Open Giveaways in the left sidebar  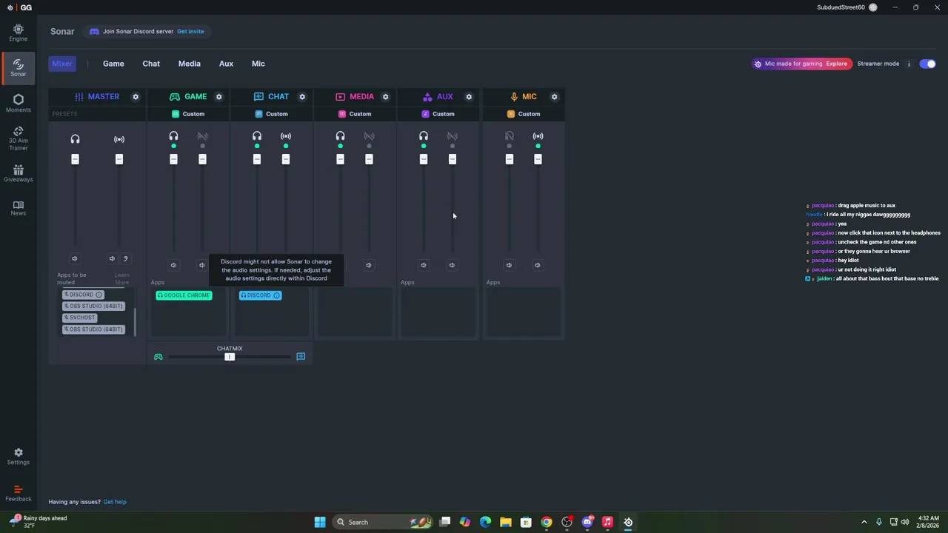tap(18, 173)
